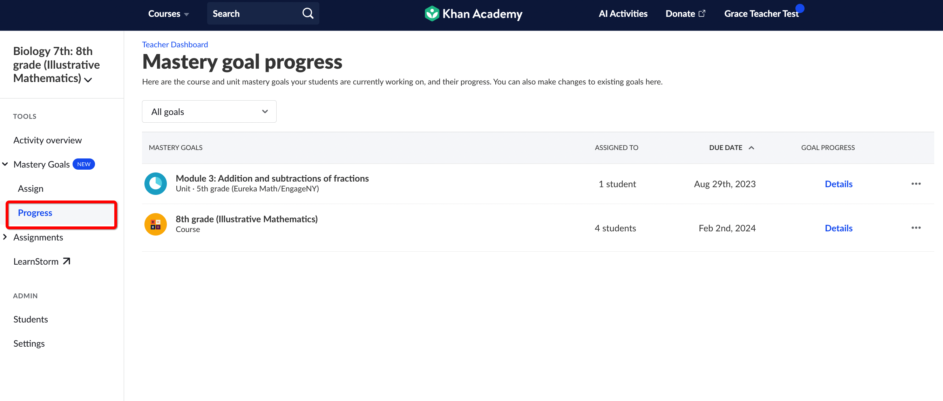Click the search magnifying glass icon
The height and width of the screenshot is (401, 943).
[308, 13]
